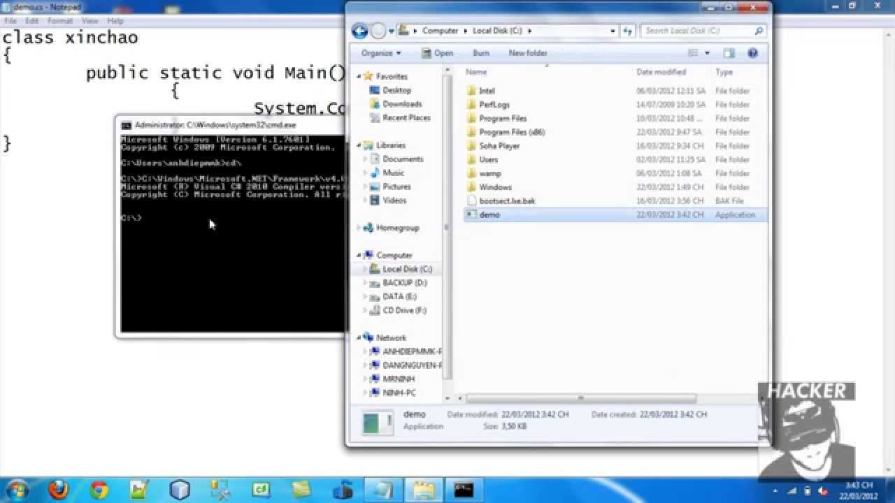Toggle the Explorer preview pane button
895x503 pixels.
coord(729,53)
